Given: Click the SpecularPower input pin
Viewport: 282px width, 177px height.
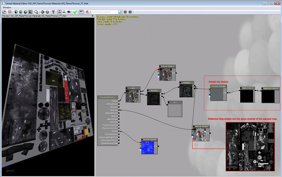Looking at the screenshot, I should tap(119, 113).
